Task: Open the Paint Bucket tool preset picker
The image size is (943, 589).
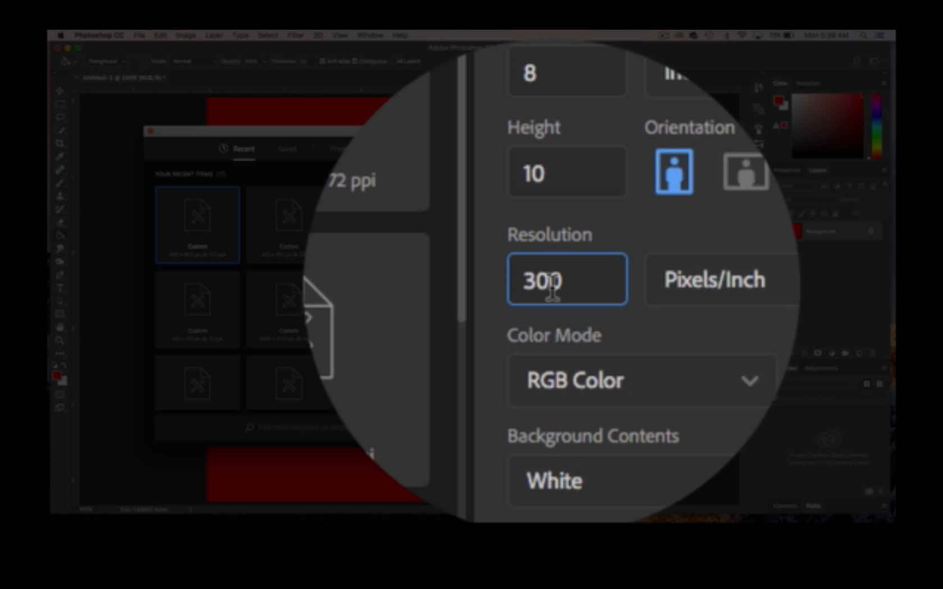Action: (69, 61)
